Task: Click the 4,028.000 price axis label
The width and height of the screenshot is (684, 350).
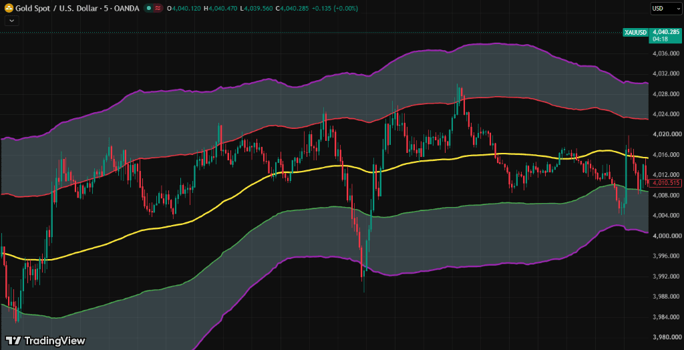Action: pyautogui.click(x=666, y=94)
